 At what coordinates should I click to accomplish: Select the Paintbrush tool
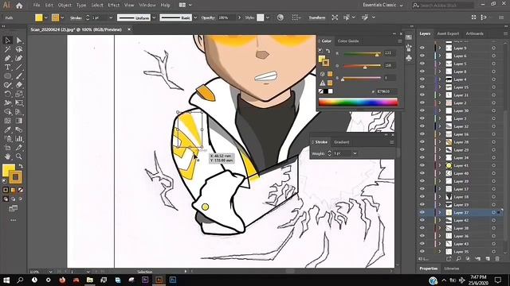[x=19, y=76]
